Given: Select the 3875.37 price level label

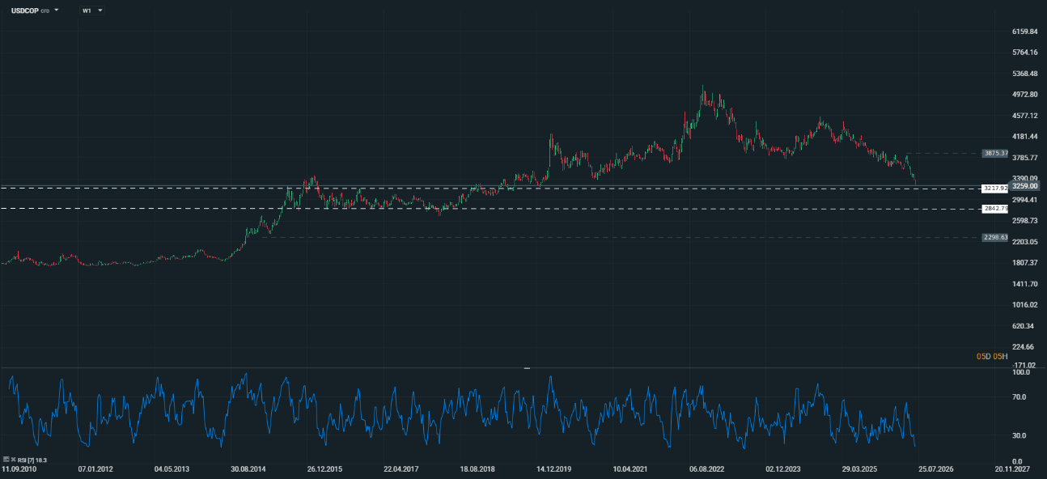Looking at the screenshot, I should (994, 153).
